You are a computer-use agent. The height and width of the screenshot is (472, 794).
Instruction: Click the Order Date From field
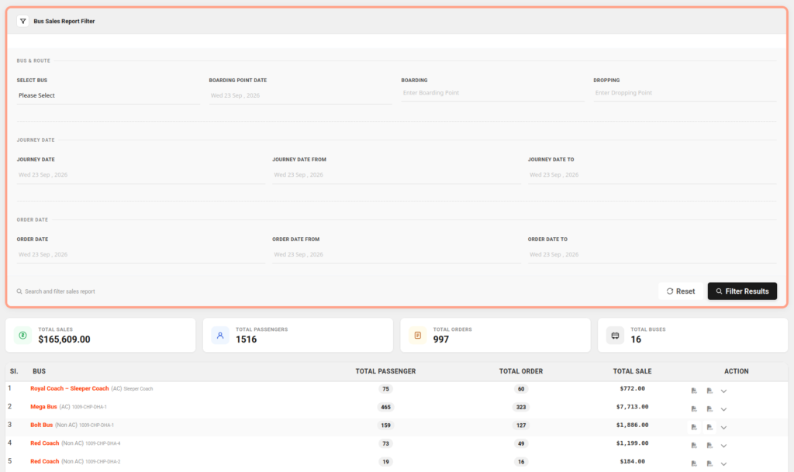[396, 254]
